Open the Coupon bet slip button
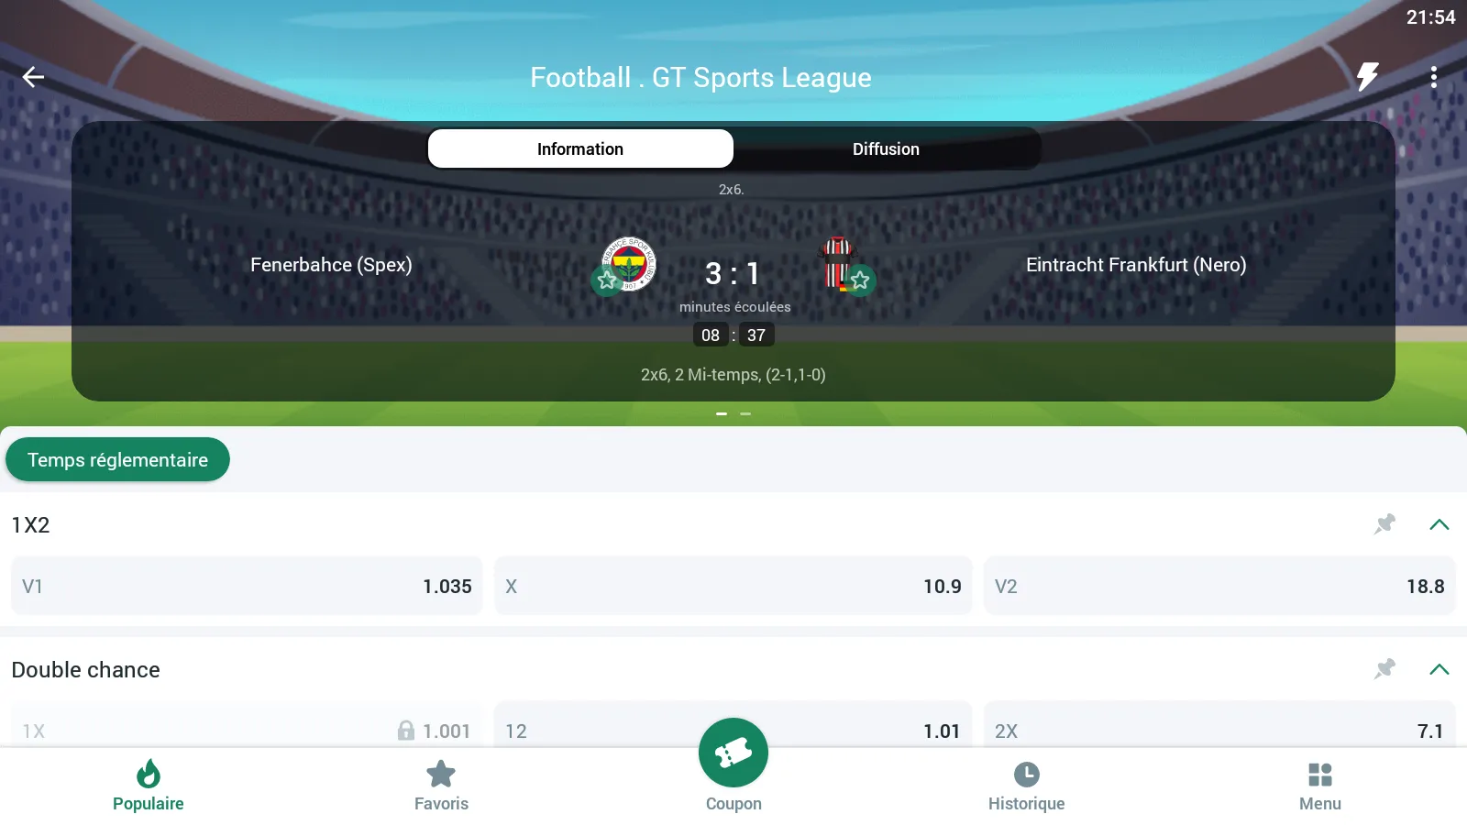Viewport: 1467px width, 825px height. pyautogui.click(x=733, y=753)
